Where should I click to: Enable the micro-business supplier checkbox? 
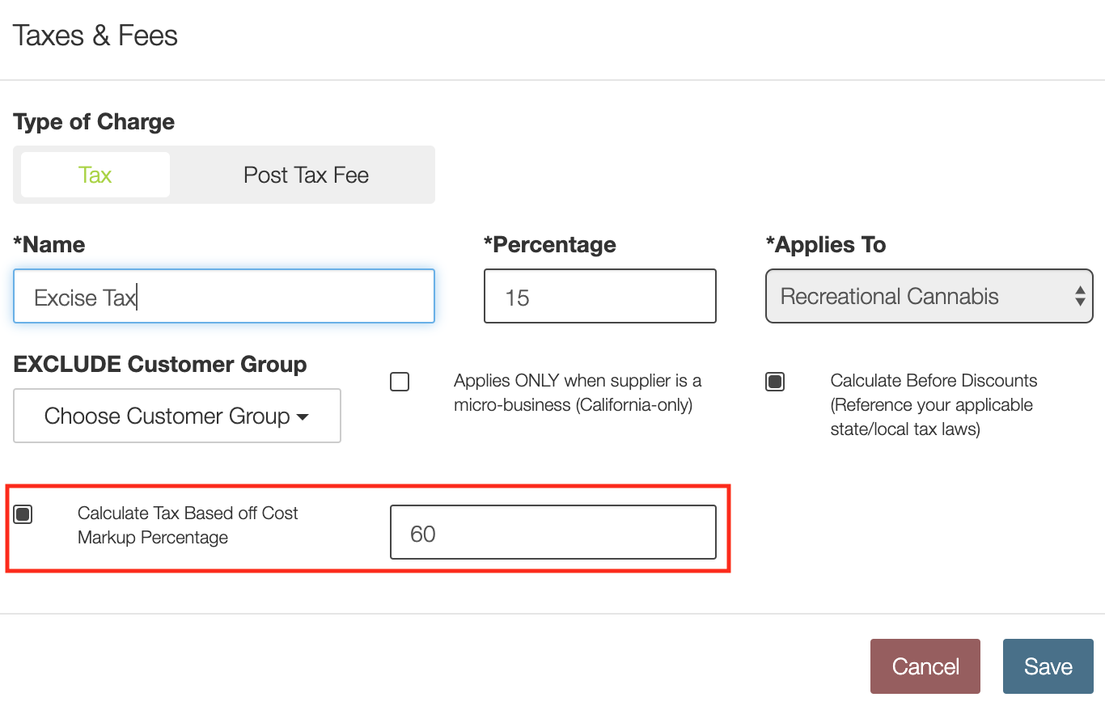[400, 382]
